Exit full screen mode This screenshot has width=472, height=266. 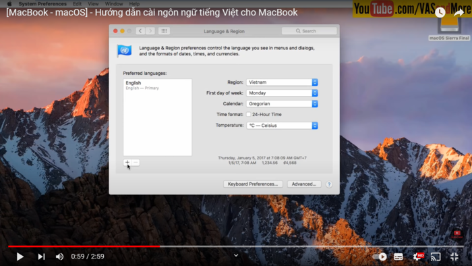pyautogui.click(x=454, y=257)
